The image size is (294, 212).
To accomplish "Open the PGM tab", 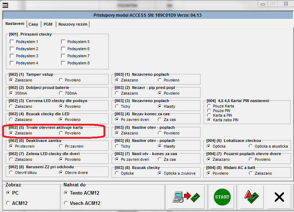I will click(x=48, y=24).
